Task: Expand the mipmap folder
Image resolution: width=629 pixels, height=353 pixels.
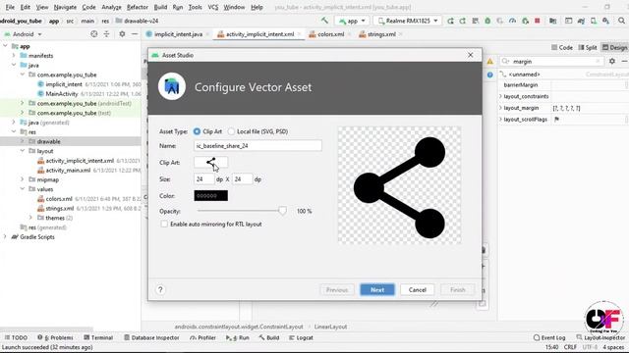Action: tap(23, 179)
